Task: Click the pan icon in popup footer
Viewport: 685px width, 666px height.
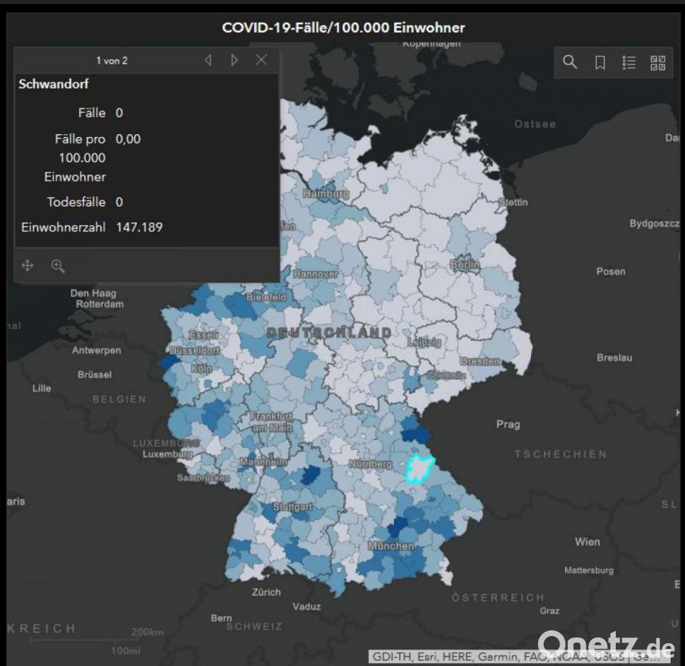Action: pos(28,266)
